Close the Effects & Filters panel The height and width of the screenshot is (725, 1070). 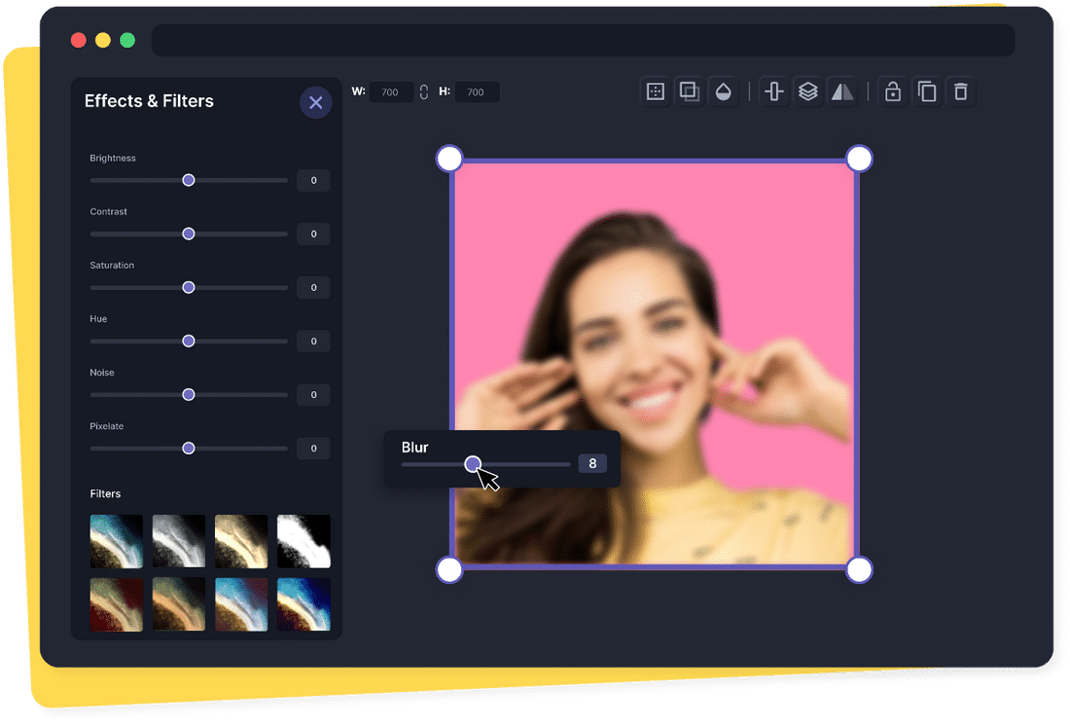click(315, 102)
